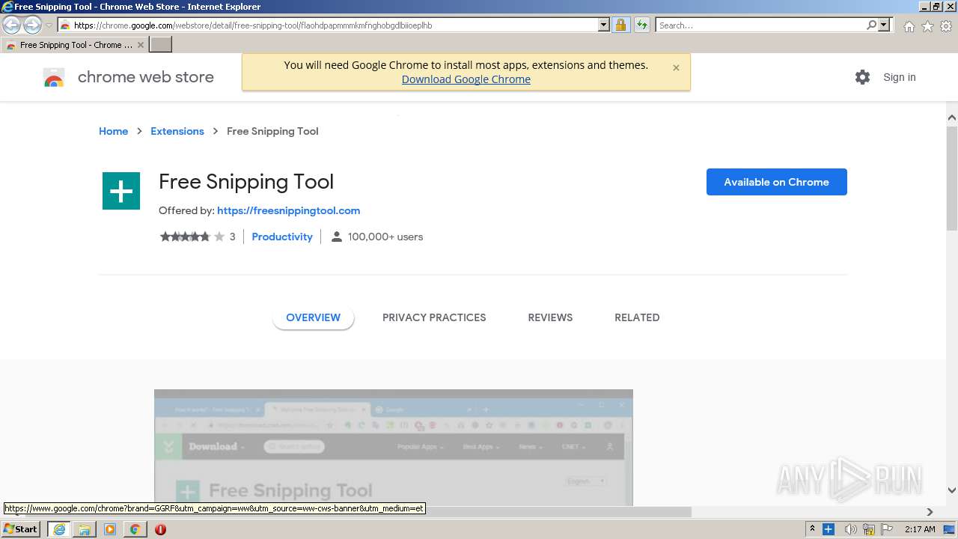The width and height of the screenshot is (958, 539).
Task: Open the web store settings gear
Action: pyautogui.click(x=862, y=77)
